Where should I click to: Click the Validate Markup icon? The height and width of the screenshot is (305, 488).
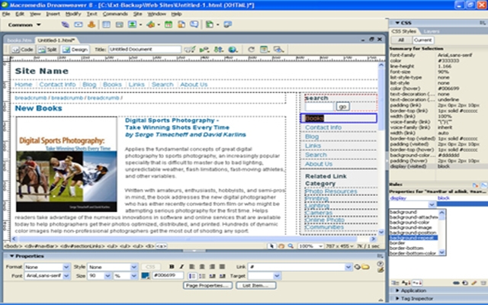204,50
